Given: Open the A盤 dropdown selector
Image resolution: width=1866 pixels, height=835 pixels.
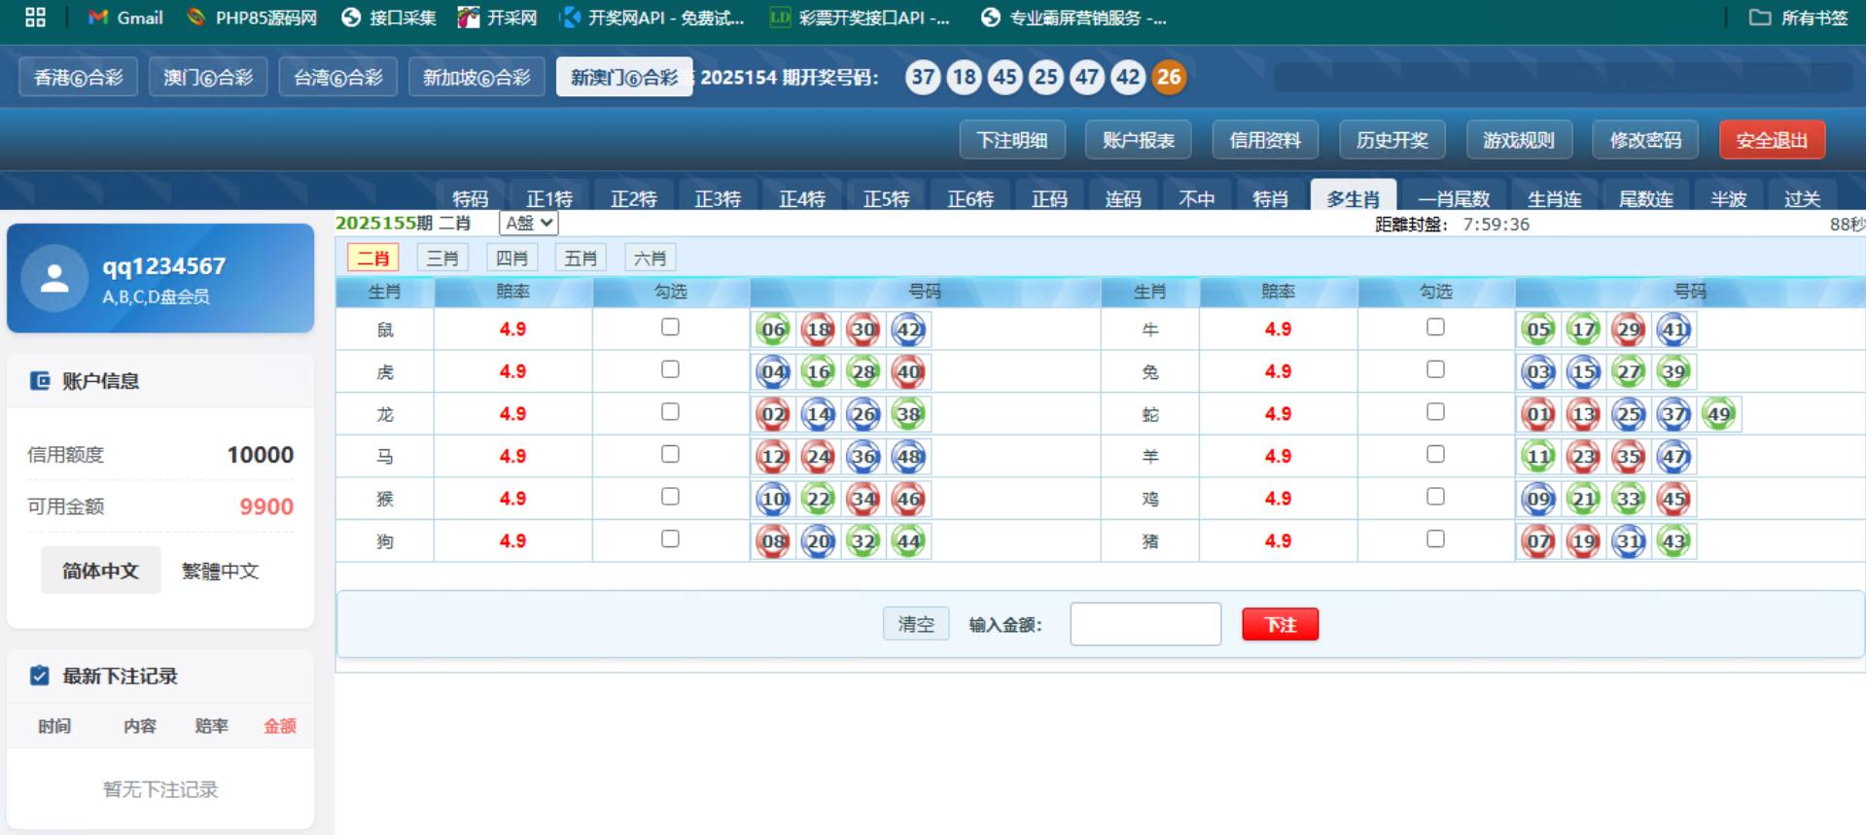Looking at the screenshot, I should point(529,224).
